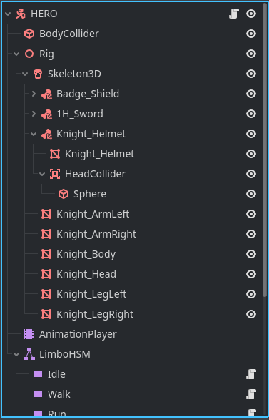Open the script attached to HERO
The height and width of the screenshot is (420, 269).
[x=234, y=14]
